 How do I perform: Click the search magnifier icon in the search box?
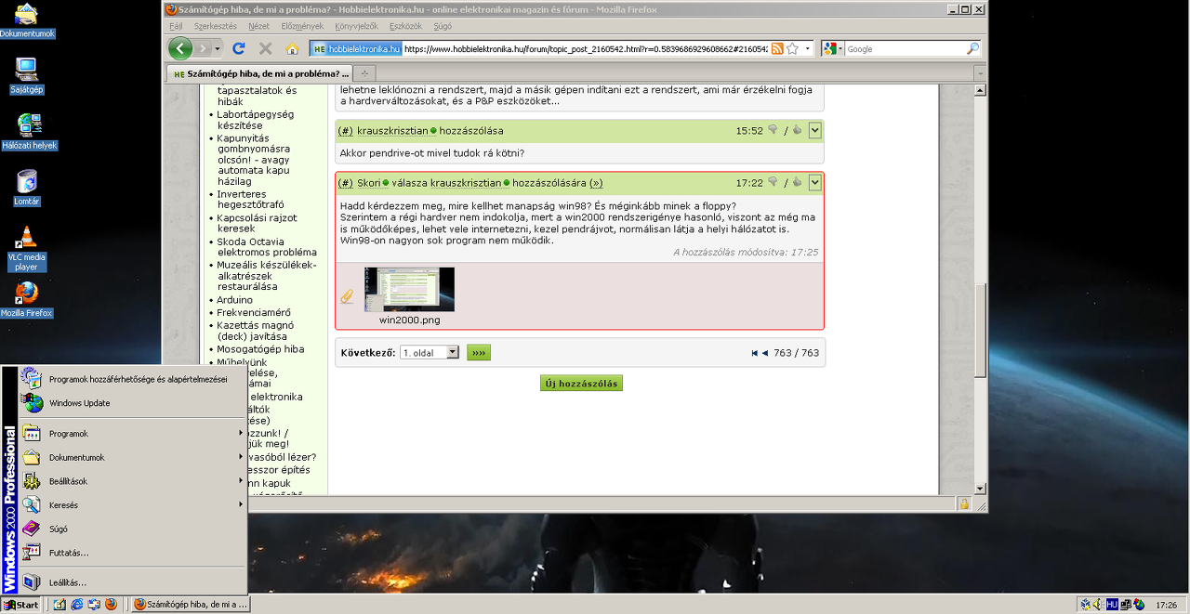972,48
